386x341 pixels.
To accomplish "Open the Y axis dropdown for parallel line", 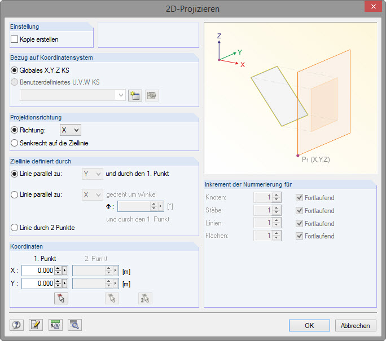I will (93, 174).
